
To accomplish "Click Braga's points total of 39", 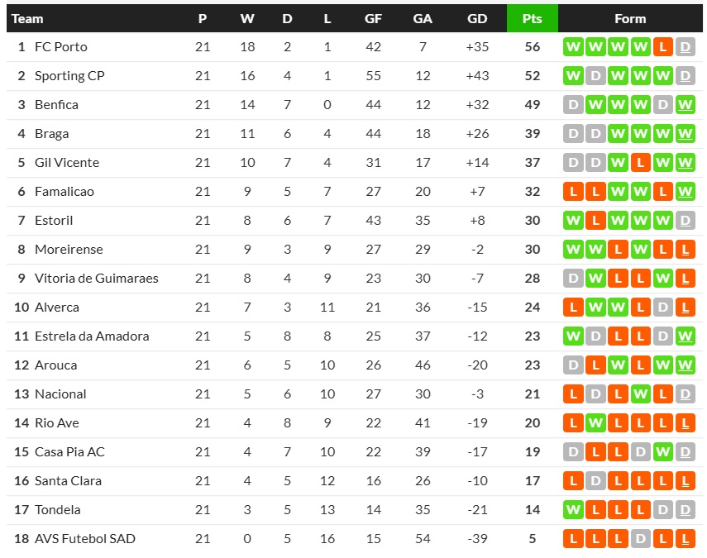I will [532, 134].
